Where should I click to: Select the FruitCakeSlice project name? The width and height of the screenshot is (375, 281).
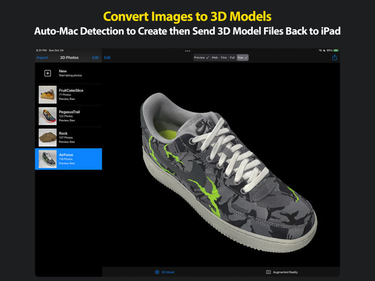tap(71, 90)
